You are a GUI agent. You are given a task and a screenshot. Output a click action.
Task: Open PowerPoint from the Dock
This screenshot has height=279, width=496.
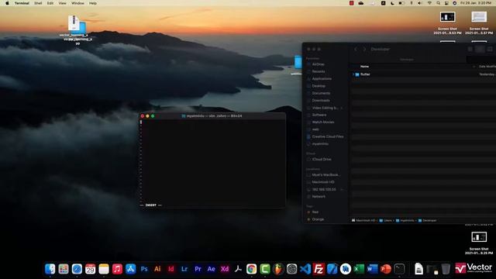click(x=386, y=269)
